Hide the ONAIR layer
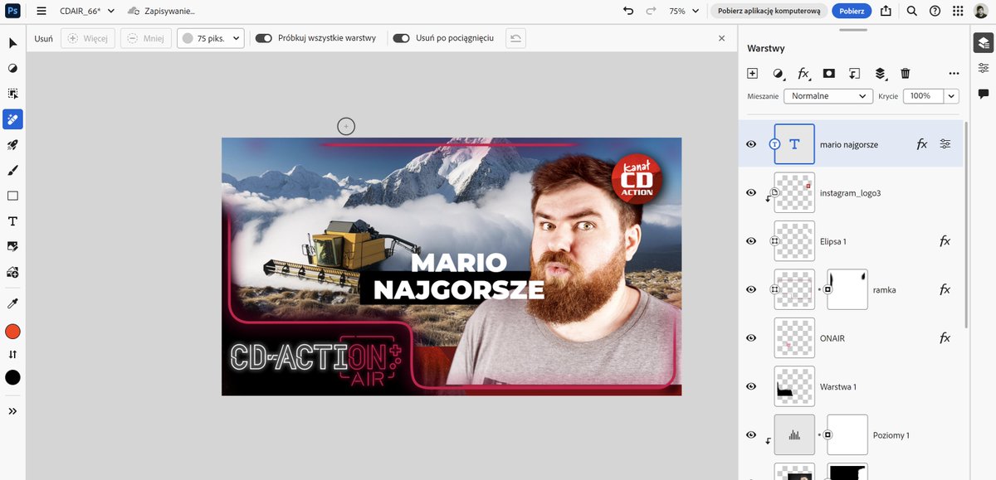The image size is (996, 480). point(751,338)
